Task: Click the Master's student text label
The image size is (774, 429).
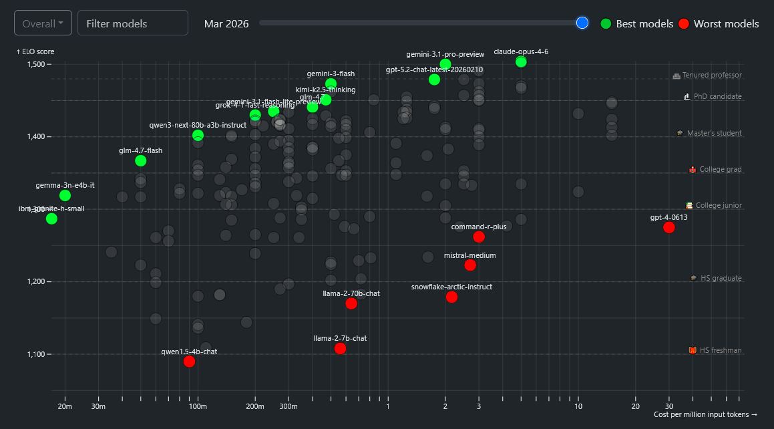Action: coord(715,133)
